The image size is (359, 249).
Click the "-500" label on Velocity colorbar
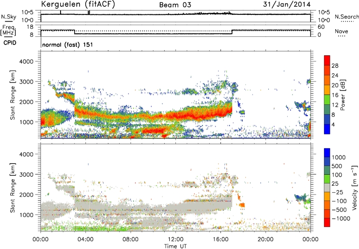click(339, 209)
